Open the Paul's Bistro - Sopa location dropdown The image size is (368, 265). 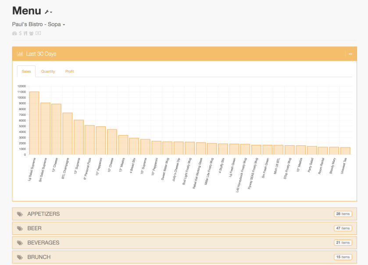tap(39, 25)
